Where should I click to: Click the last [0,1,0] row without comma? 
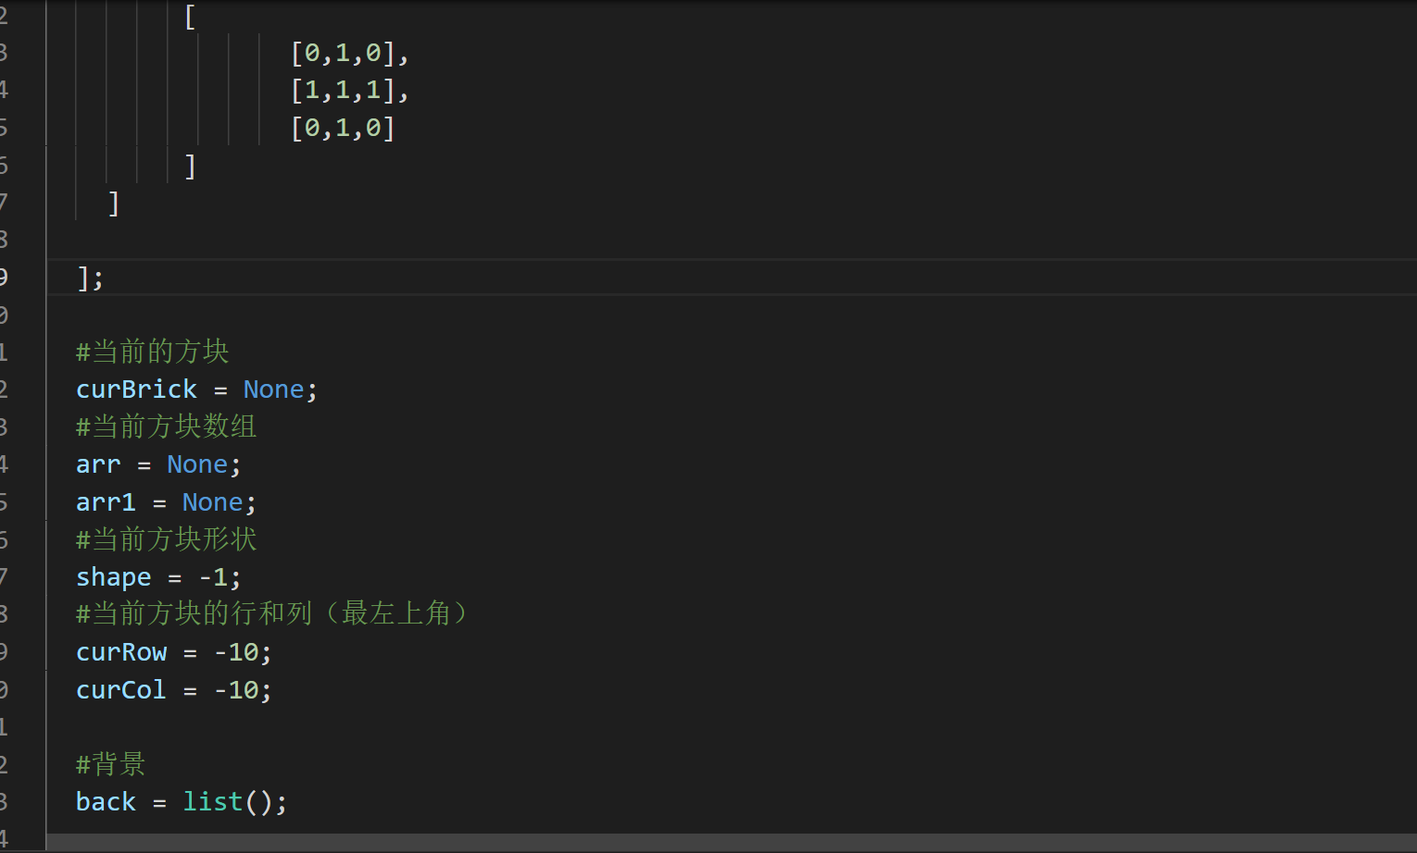(x=344, y=128)
